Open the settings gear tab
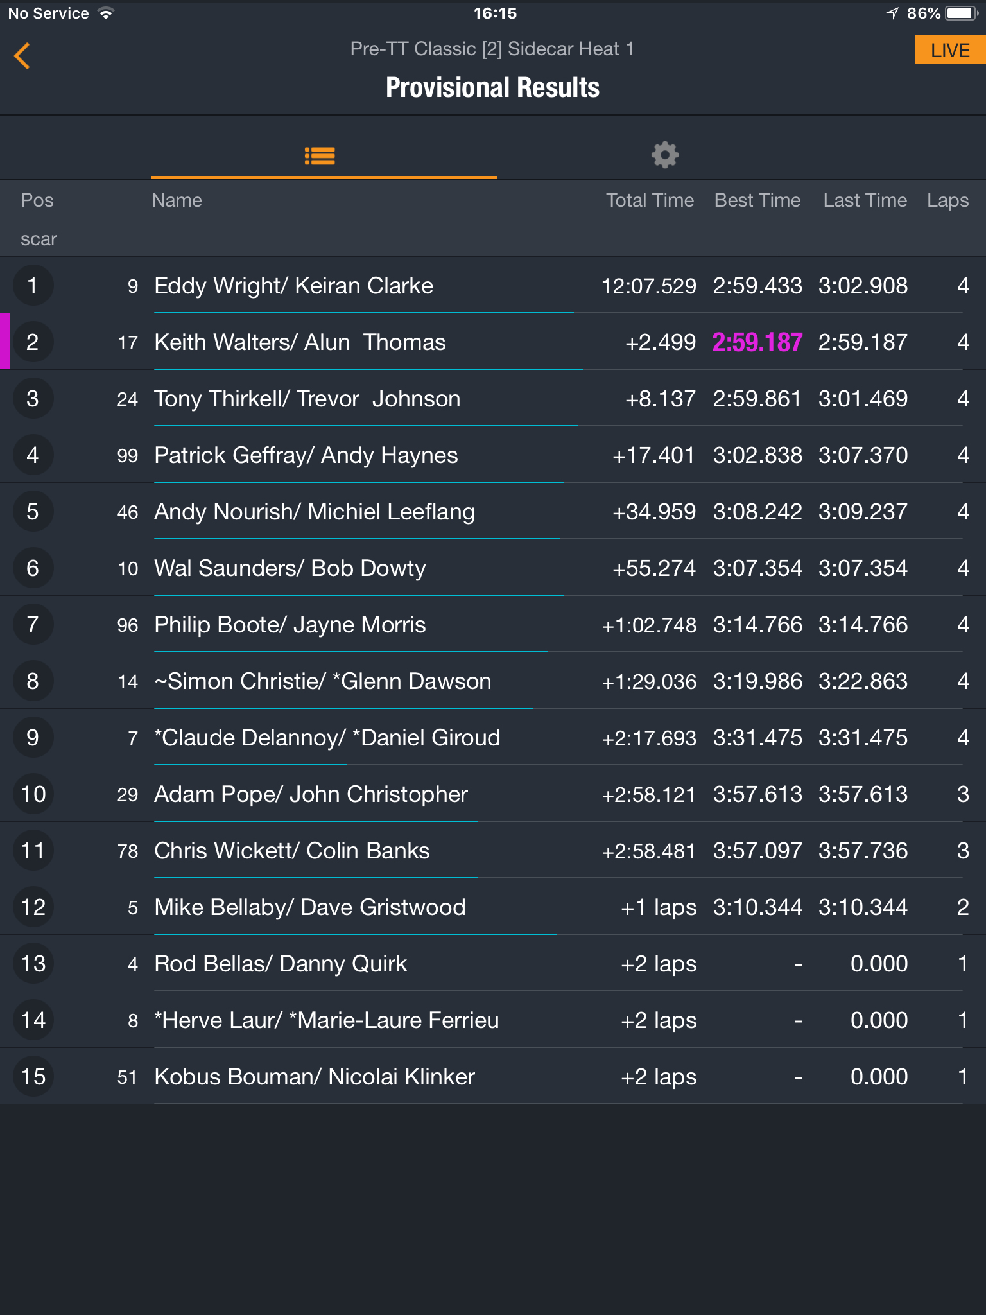Viewport: 986px width, 1315px height. pyautogui.click(x=665, y=155)
